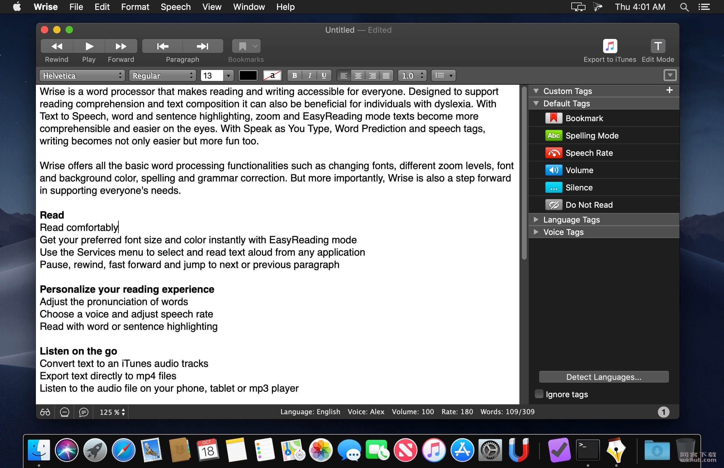
Task: Click the speech bubble with lines icon
Action: coord(84,412)
